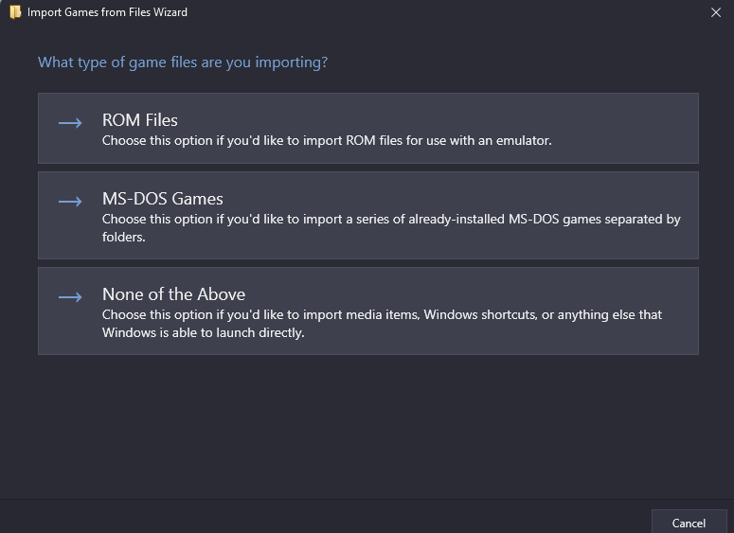
Task: Close the Import Games wizard window
Action: point(716,12)
